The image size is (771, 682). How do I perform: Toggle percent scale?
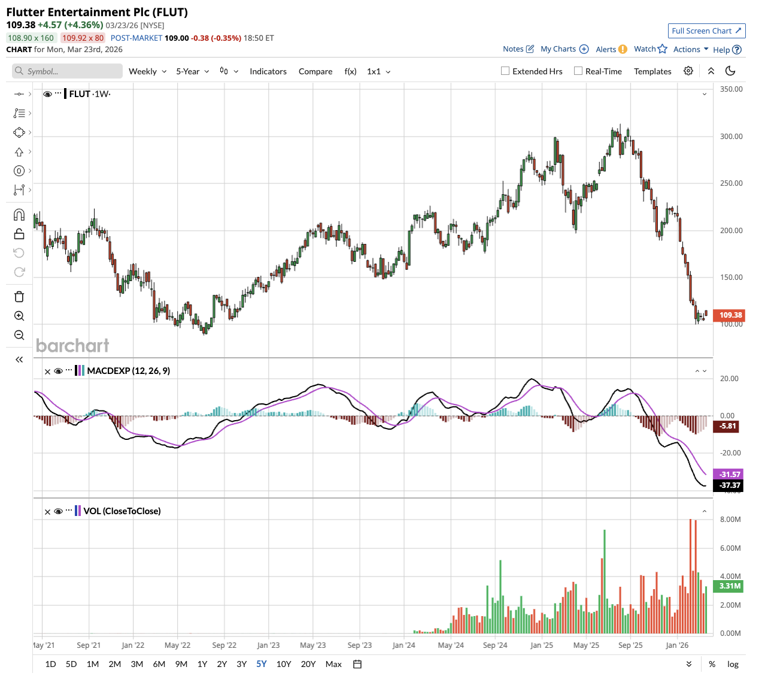(x=712, y=664)
